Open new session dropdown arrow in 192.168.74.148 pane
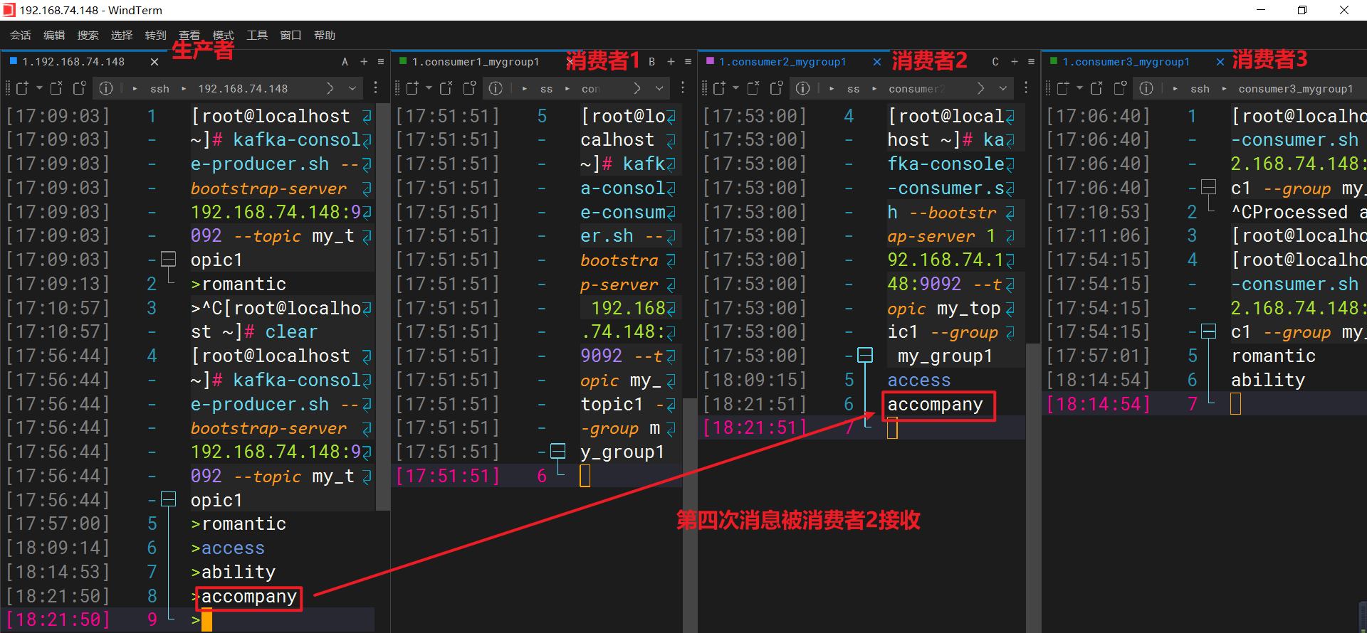Image resolution: width=1367 pixels, height=633 pixels. [x=39, y=88]
